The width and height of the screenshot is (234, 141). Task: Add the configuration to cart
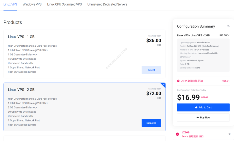[x=203, y=107]
